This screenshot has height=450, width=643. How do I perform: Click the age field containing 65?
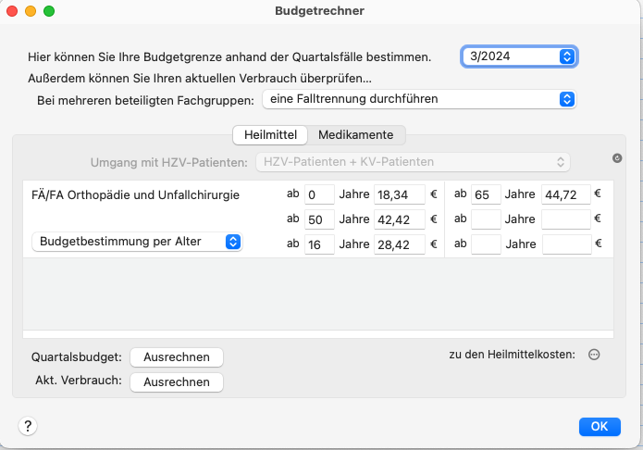(x=486, y=194)
